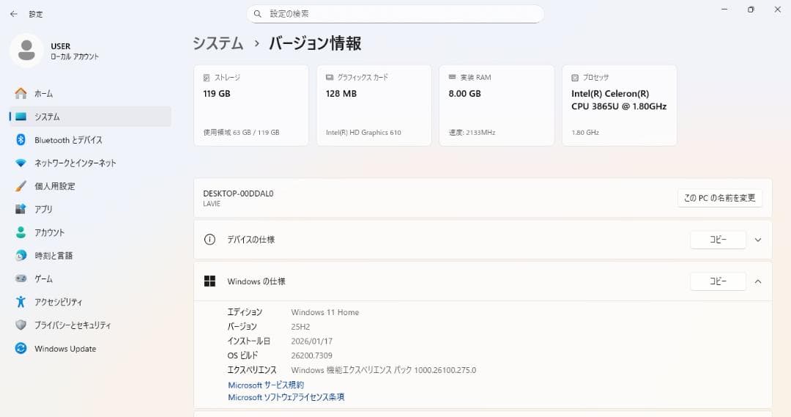Open the ストレージ 119 GB card

pos(251,105)
